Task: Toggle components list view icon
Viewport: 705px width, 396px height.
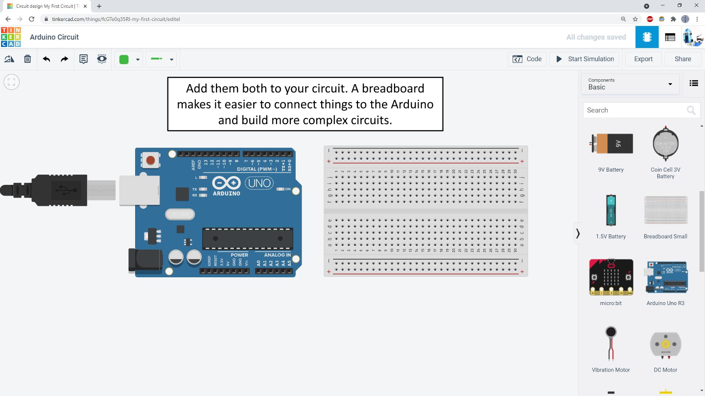Action: click(x=693, y=83)
